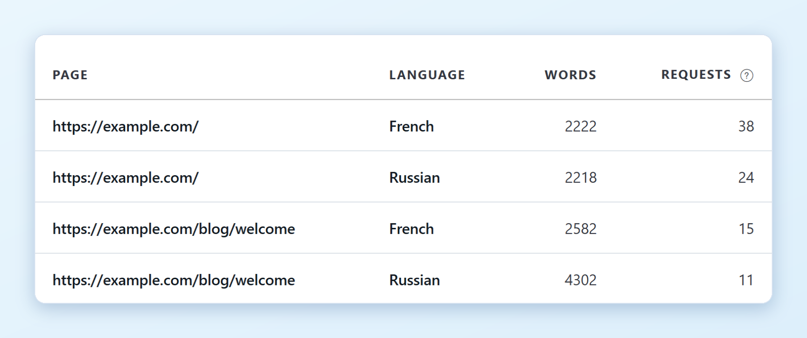Image resolution: width=807 pixels, height=338 pixels.
Task: Open https://example.com/ link in French row
Action: coord(126,126)
